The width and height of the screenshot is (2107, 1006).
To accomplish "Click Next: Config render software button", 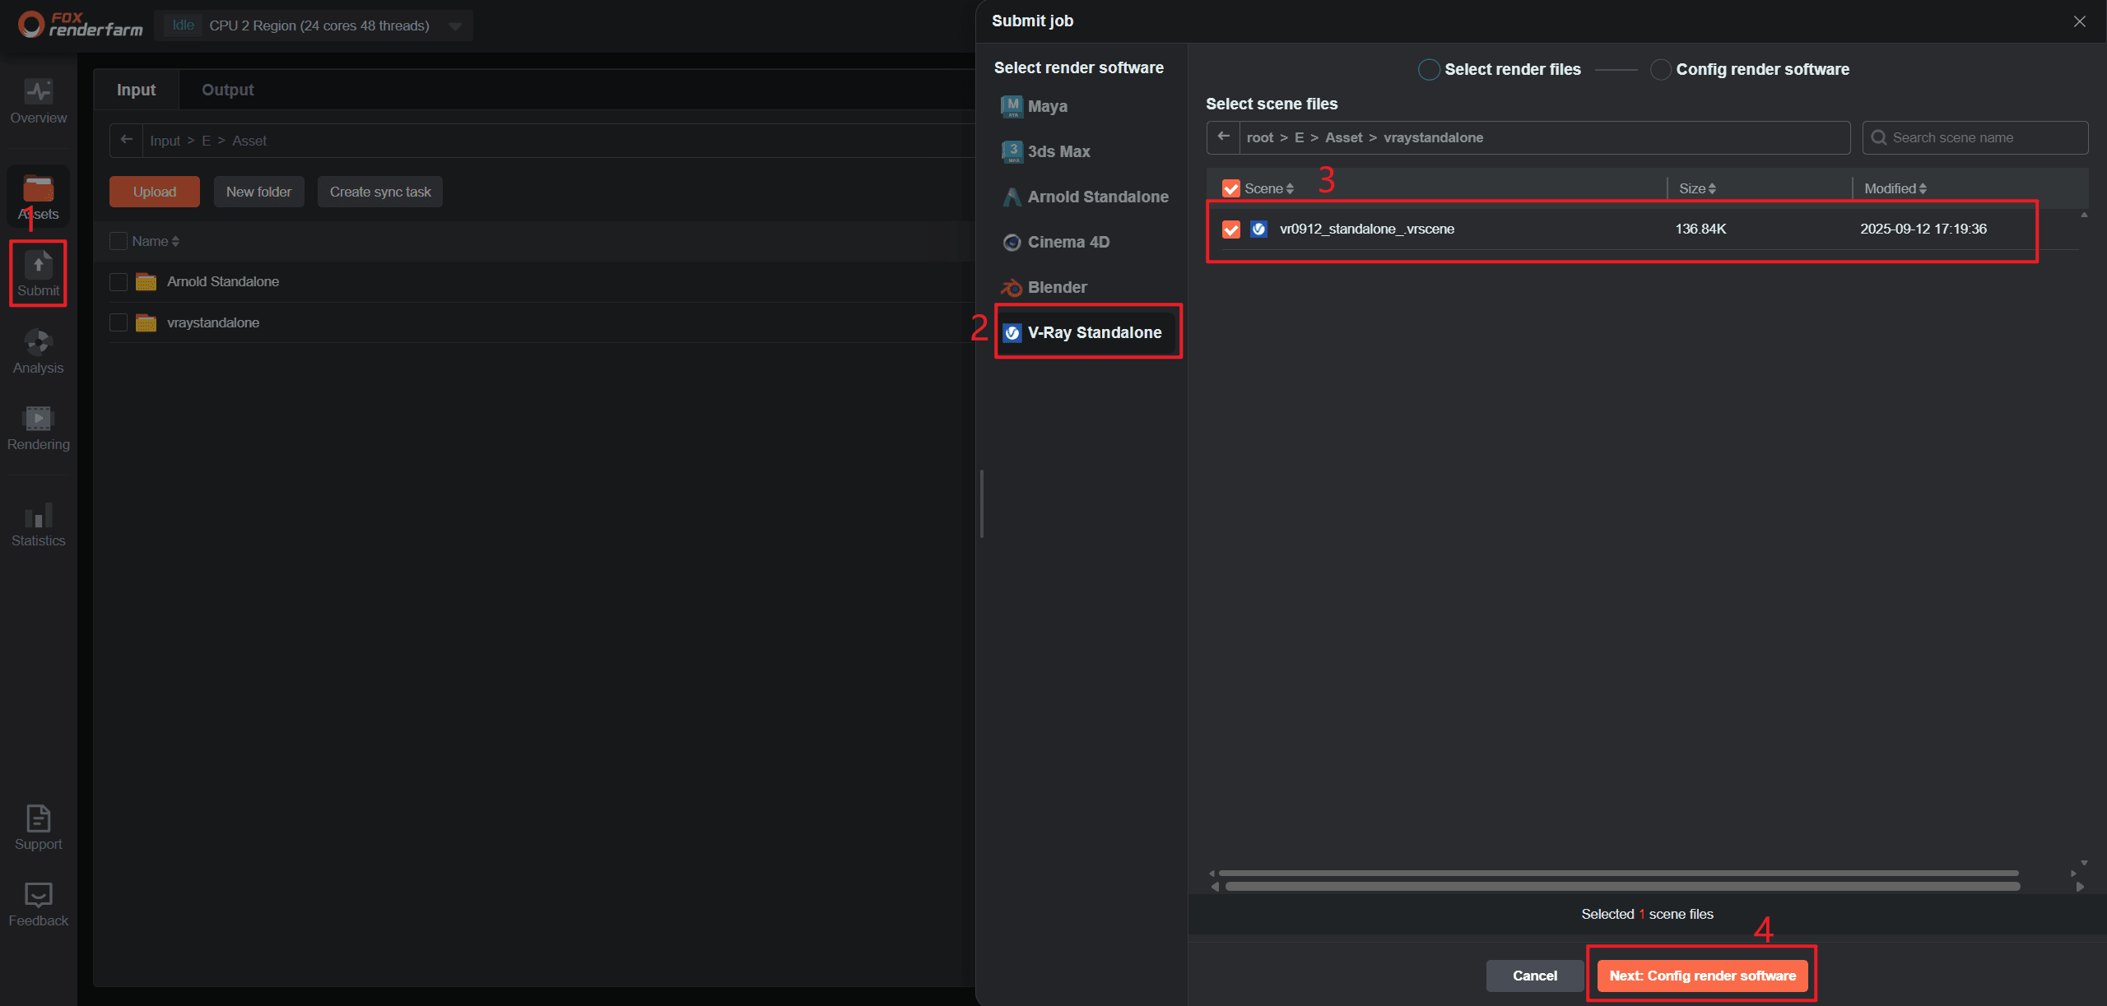I will (x=1701, y=976).
